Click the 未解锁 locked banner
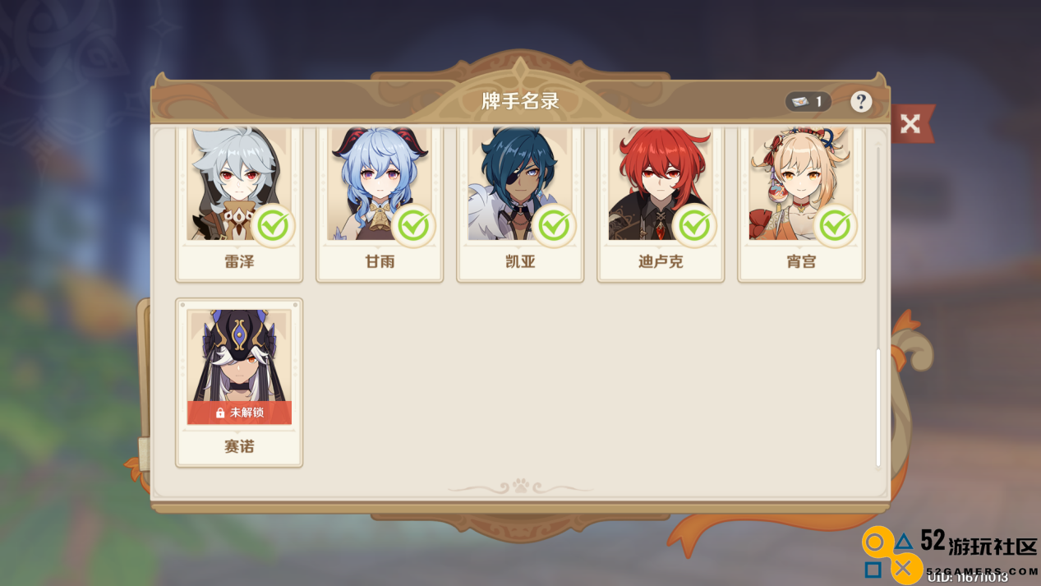1041x586 pixels. click(239, 413)
